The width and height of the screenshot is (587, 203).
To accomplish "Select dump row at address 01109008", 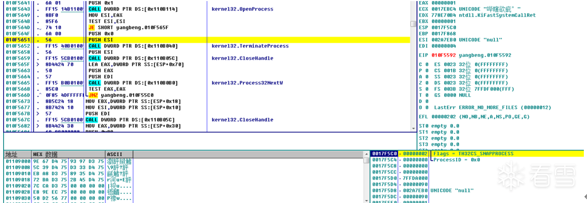I will pos(68,167).
